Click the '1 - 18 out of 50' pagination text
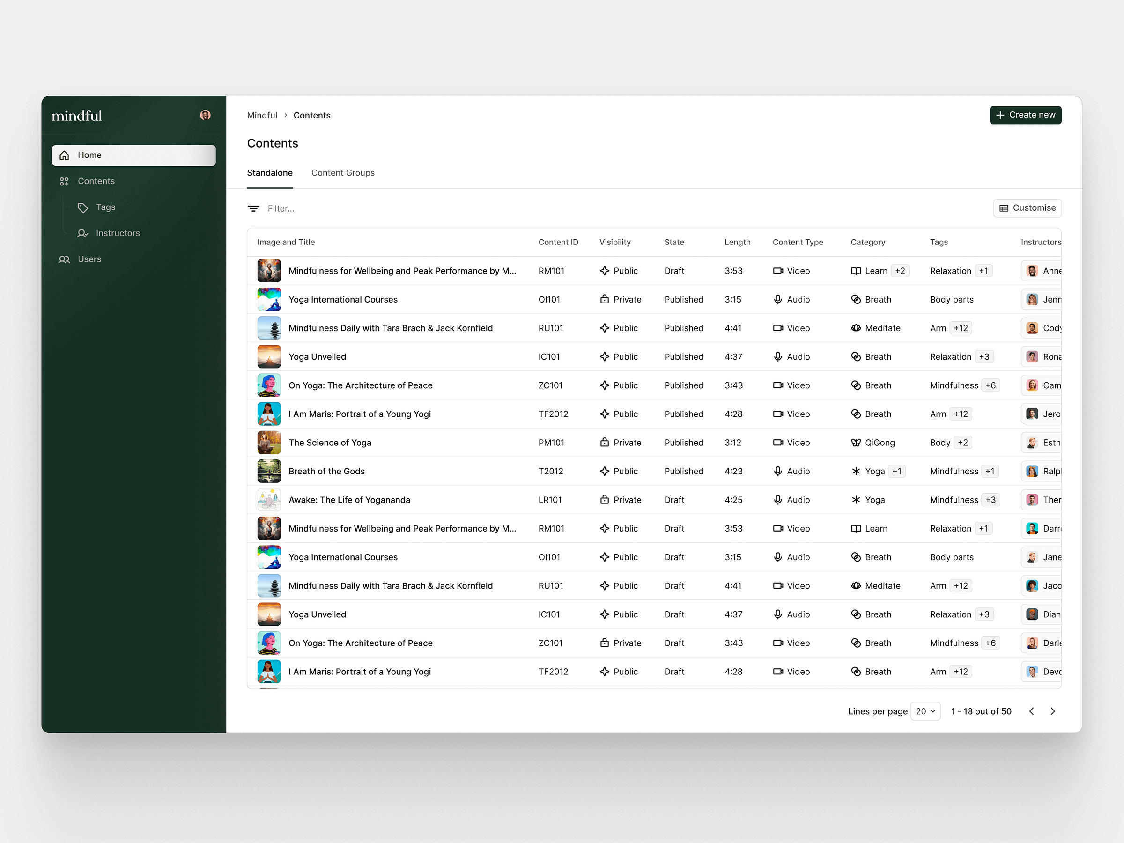Viewport: 1124px width, 843px height. pyautogui.click(x=981, y=711)
